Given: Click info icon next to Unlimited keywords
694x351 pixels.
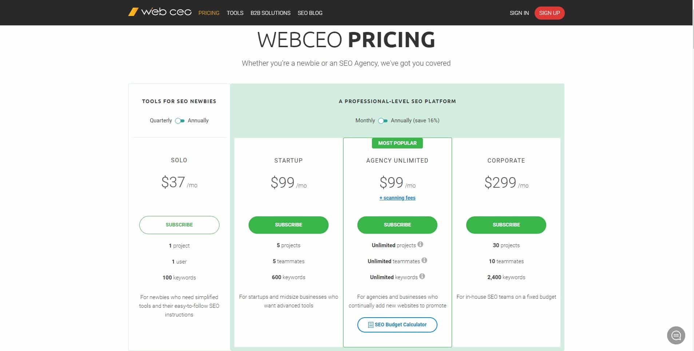Looking at the screenshot, I should point(422,276).
